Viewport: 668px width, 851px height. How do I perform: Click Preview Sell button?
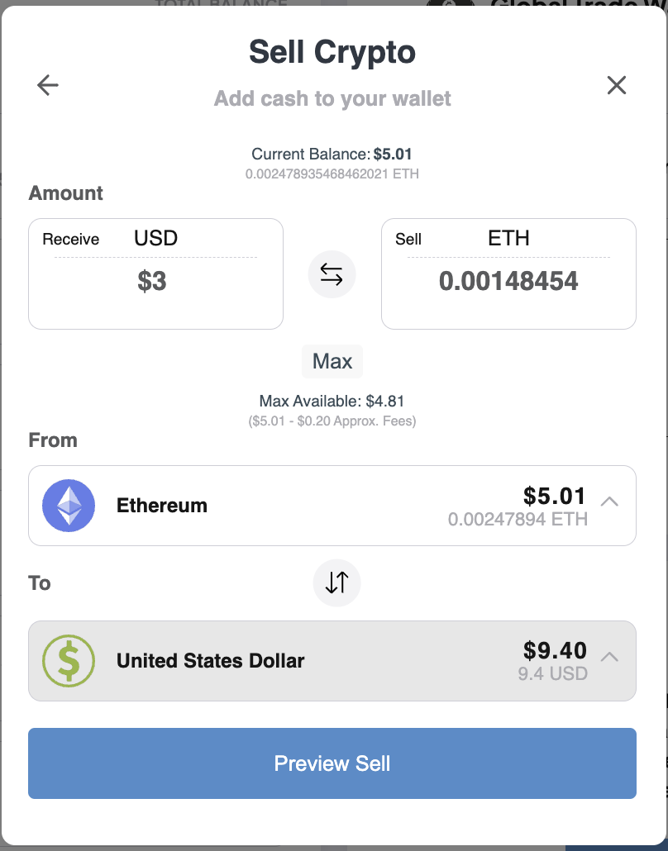[332, 763]
